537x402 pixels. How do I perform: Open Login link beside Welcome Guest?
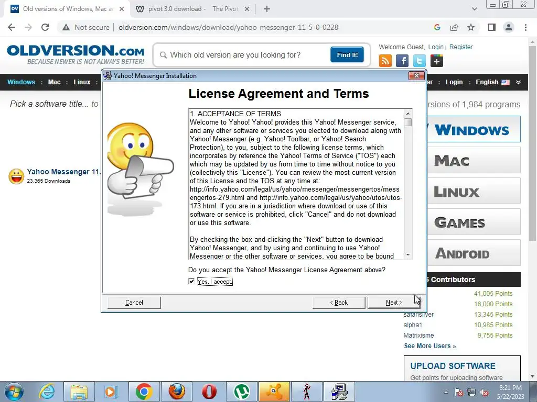436,47
